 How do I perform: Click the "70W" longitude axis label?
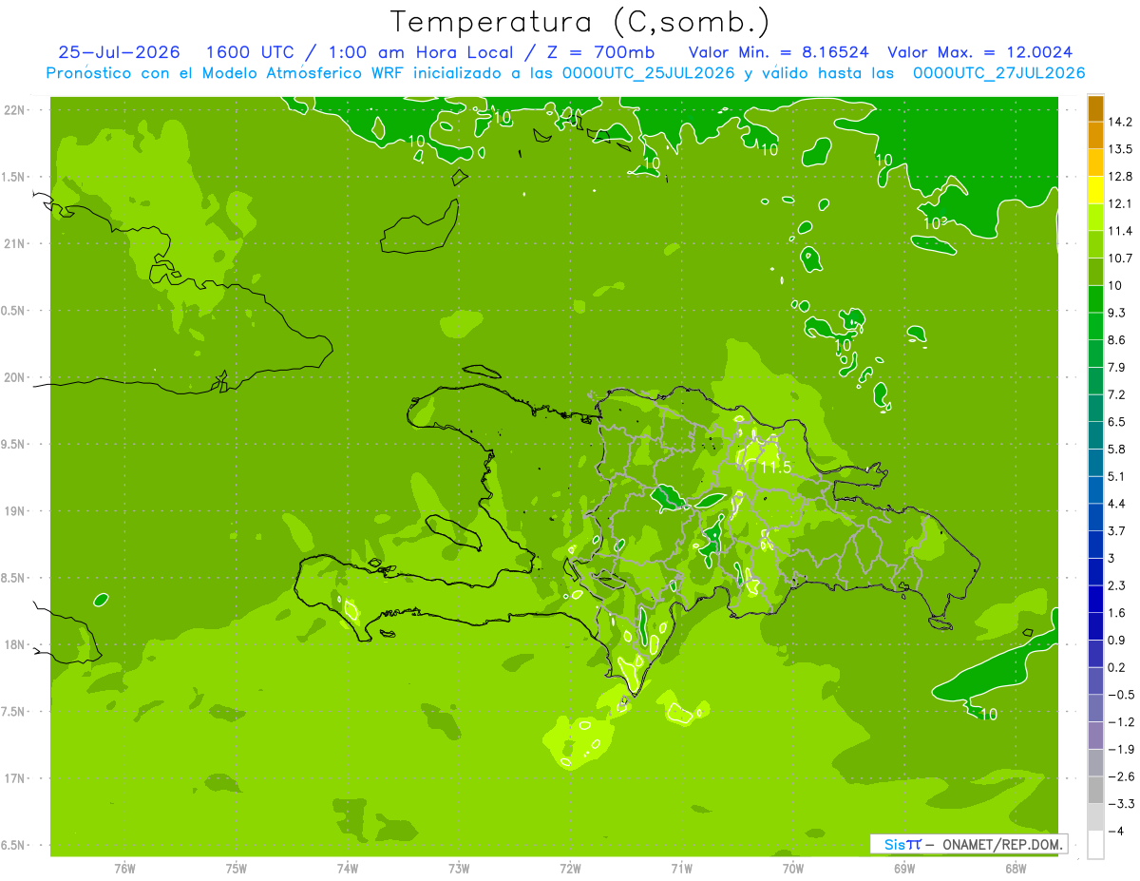[793, 869]
